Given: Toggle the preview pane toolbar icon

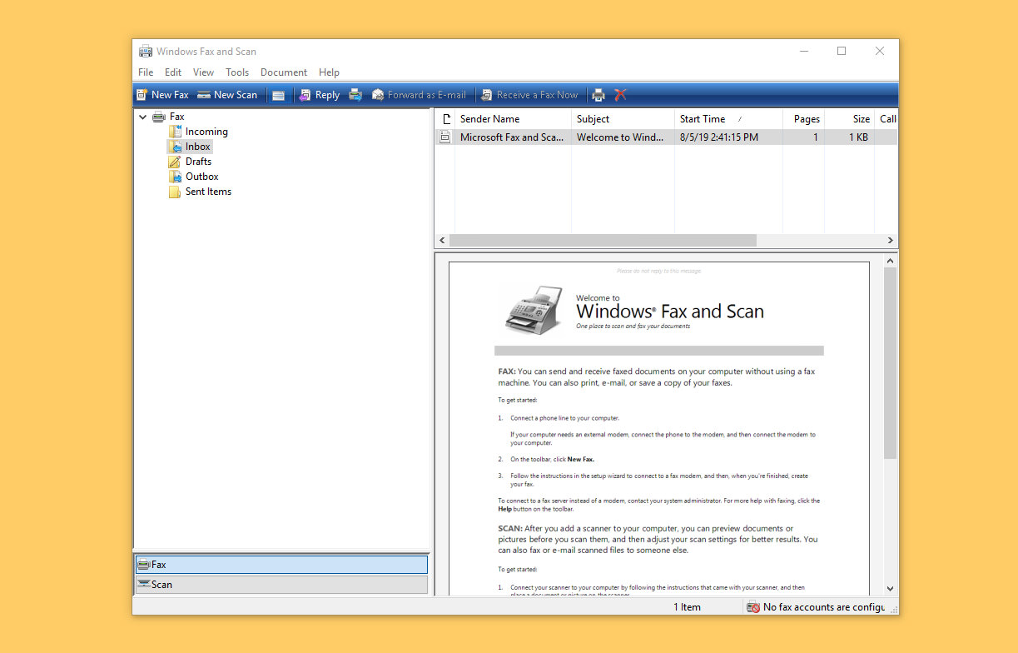Looking at the screenshot, I should click(x=278, y=95).
